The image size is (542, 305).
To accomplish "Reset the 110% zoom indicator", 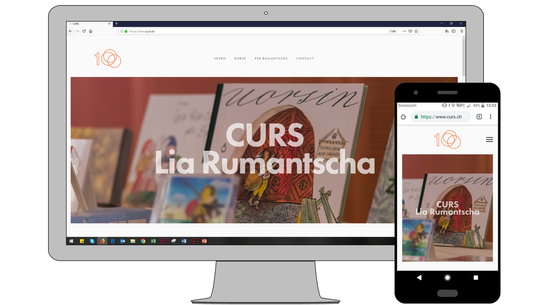I will click(x=393, y=31).
